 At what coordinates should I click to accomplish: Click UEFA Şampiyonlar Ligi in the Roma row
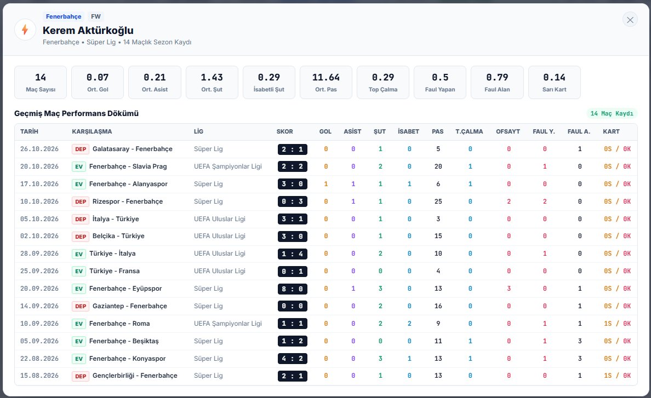click(x=228, y=324)
